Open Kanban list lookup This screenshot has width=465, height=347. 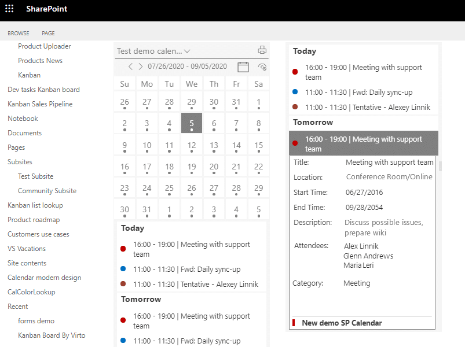click(x=35, y=205)
